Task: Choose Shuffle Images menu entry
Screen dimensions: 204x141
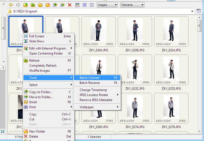Action: coord(49,71)
